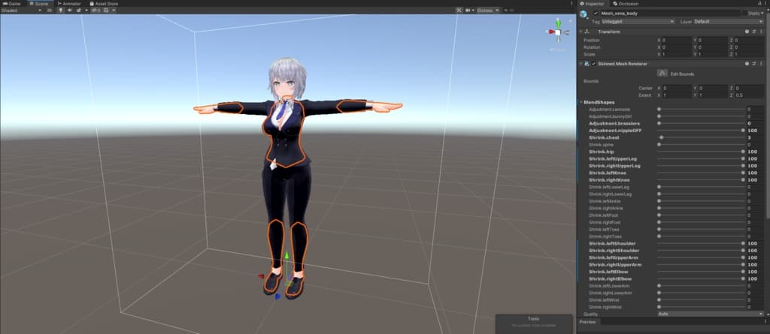Switch to the Animator tab
This screenshot has height=334, width=770.
68,4
